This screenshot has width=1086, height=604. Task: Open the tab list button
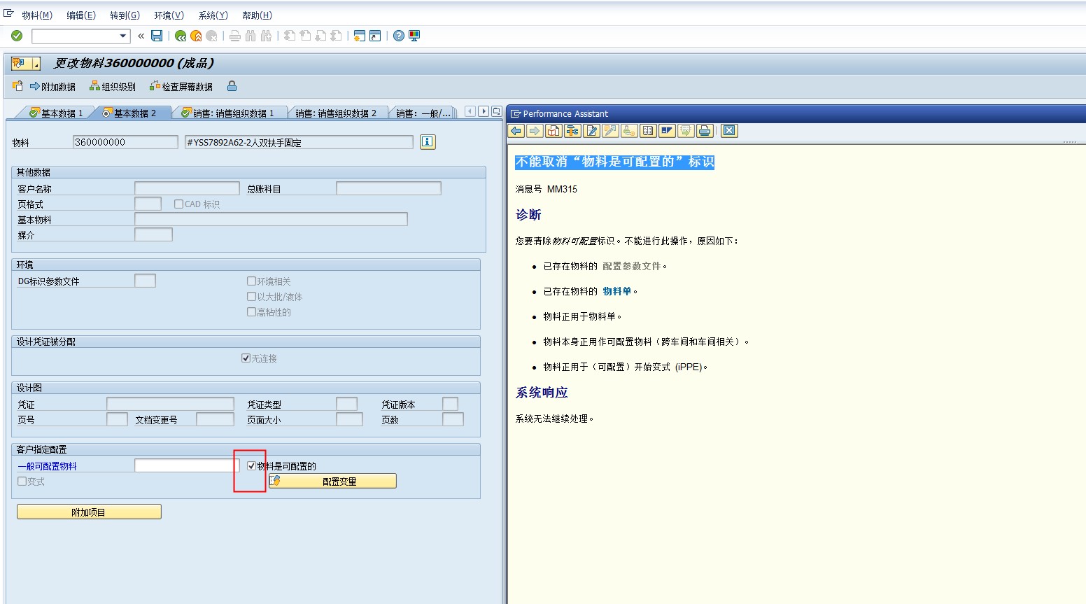pos(497,111)
